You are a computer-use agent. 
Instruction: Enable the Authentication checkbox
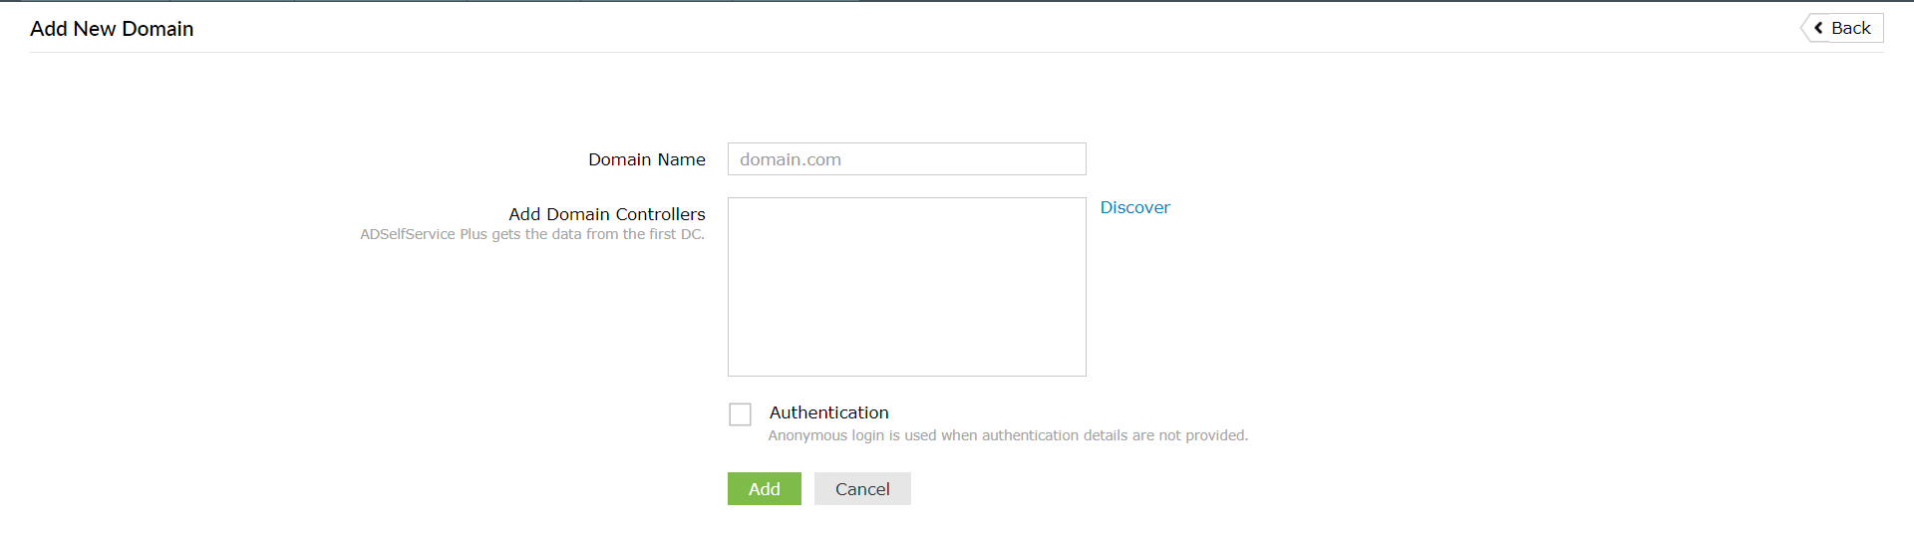coord(740,414)
